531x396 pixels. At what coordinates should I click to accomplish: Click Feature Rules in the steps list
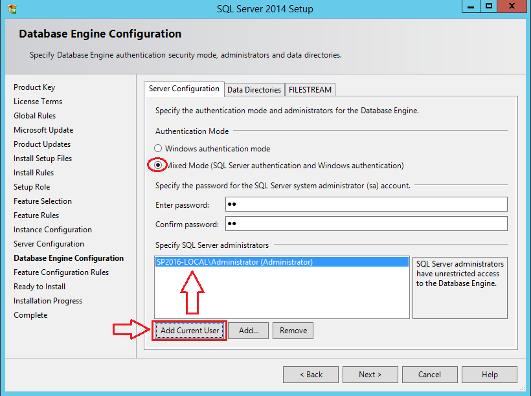(36, 215)
